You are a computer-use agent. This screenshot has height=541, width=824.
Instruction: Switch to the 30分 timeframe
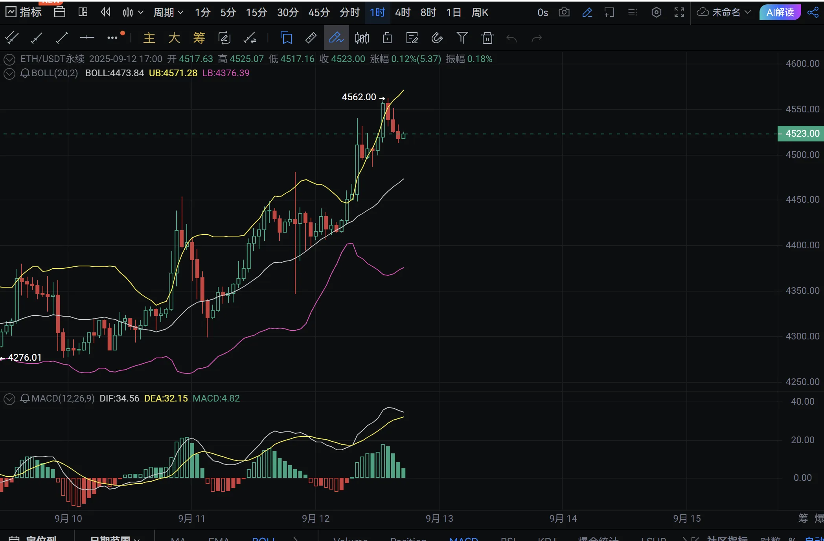[x=288, y=13]
